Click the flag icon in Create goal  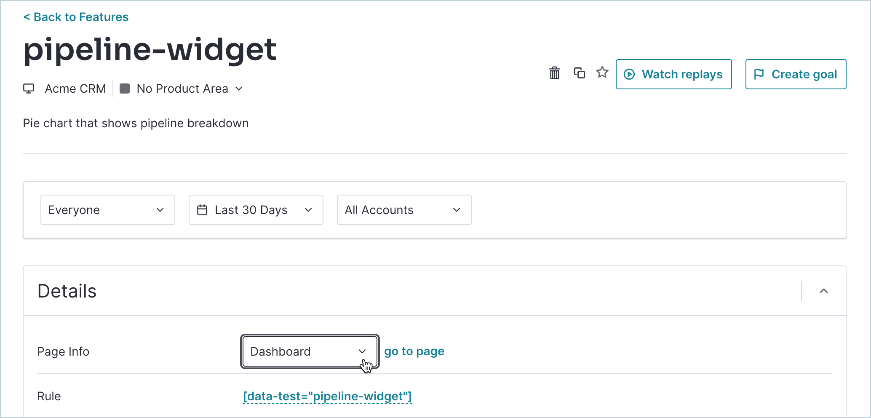click(x=759, y=74)
